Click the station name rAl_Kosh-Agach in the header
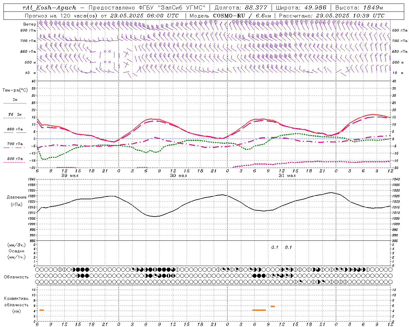 click(50, 8)
